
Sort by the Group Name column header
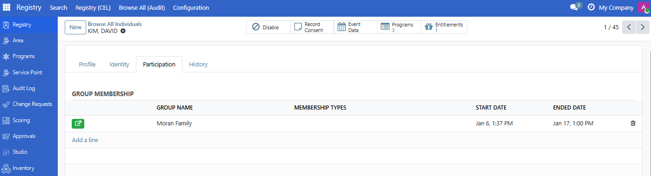[175, 108]
